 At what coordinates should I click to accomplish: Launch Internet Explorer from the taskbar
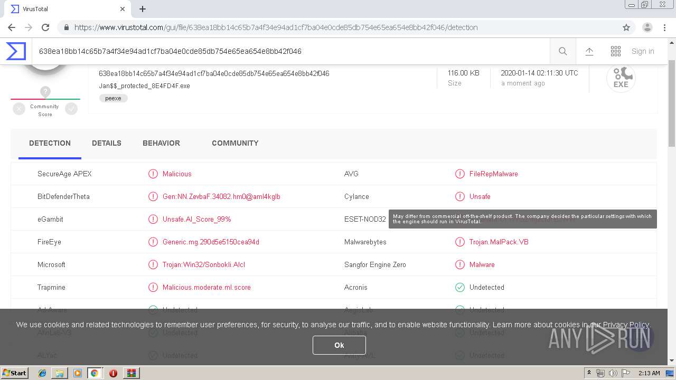click(42, 373)
